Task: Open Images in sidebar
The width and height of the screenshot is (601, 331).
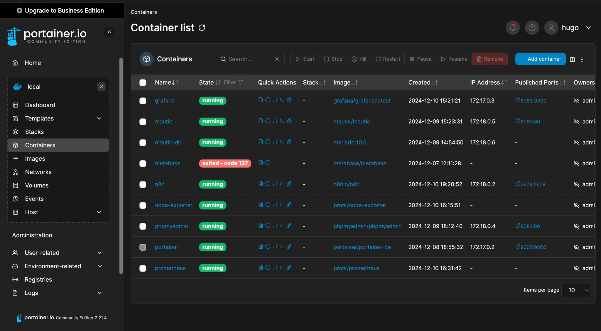Action: pyautogui.click(x=58, y=159)
